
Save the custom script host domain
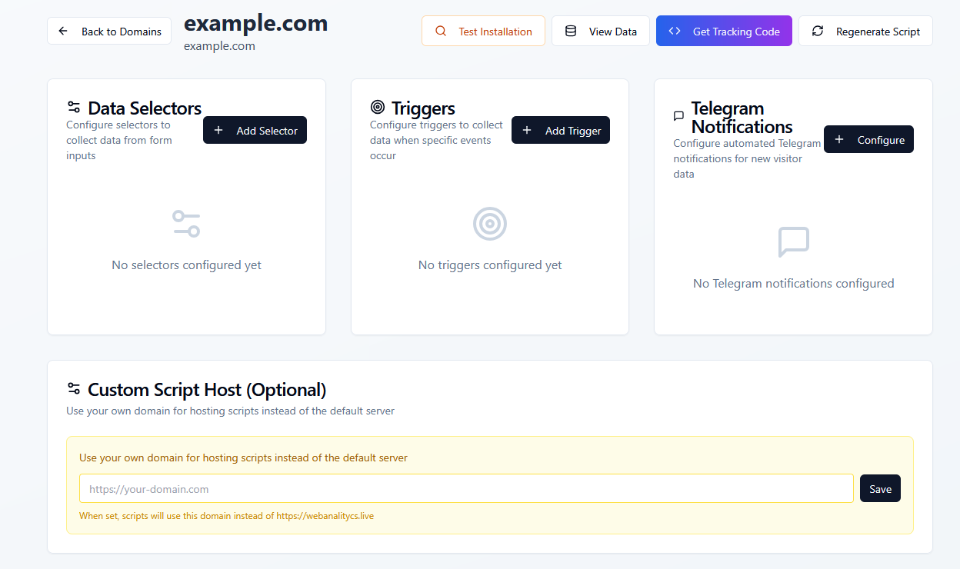(x=880, y=489)
